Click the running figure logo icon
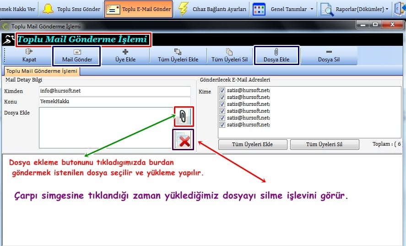Screen dimensions: 406x246 tap(9, 40)
